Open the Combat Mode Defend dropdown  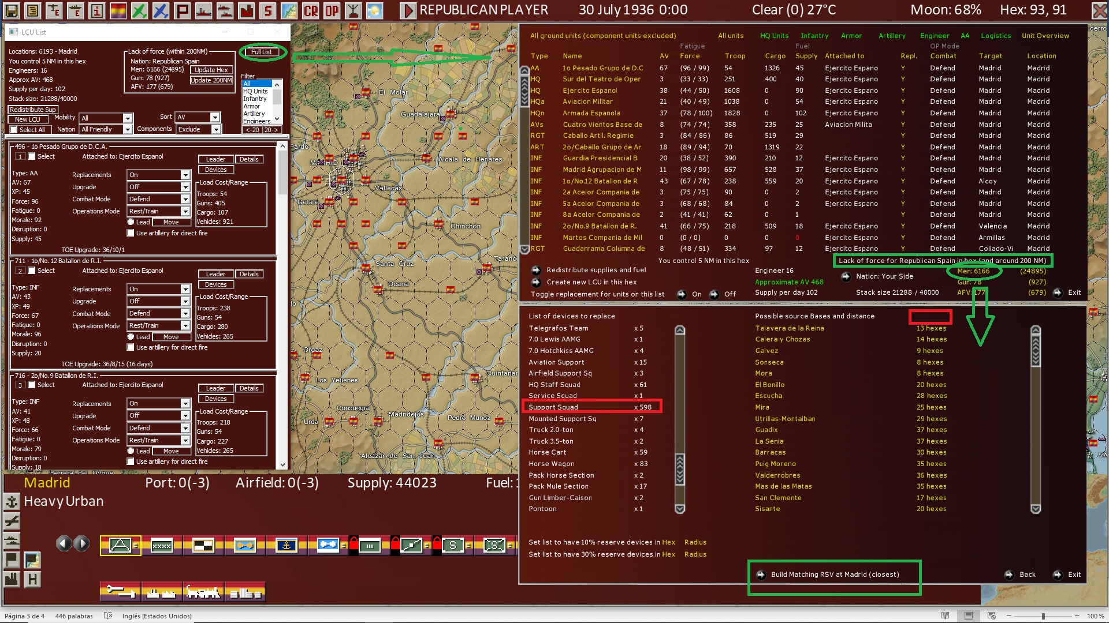point(158,198)
